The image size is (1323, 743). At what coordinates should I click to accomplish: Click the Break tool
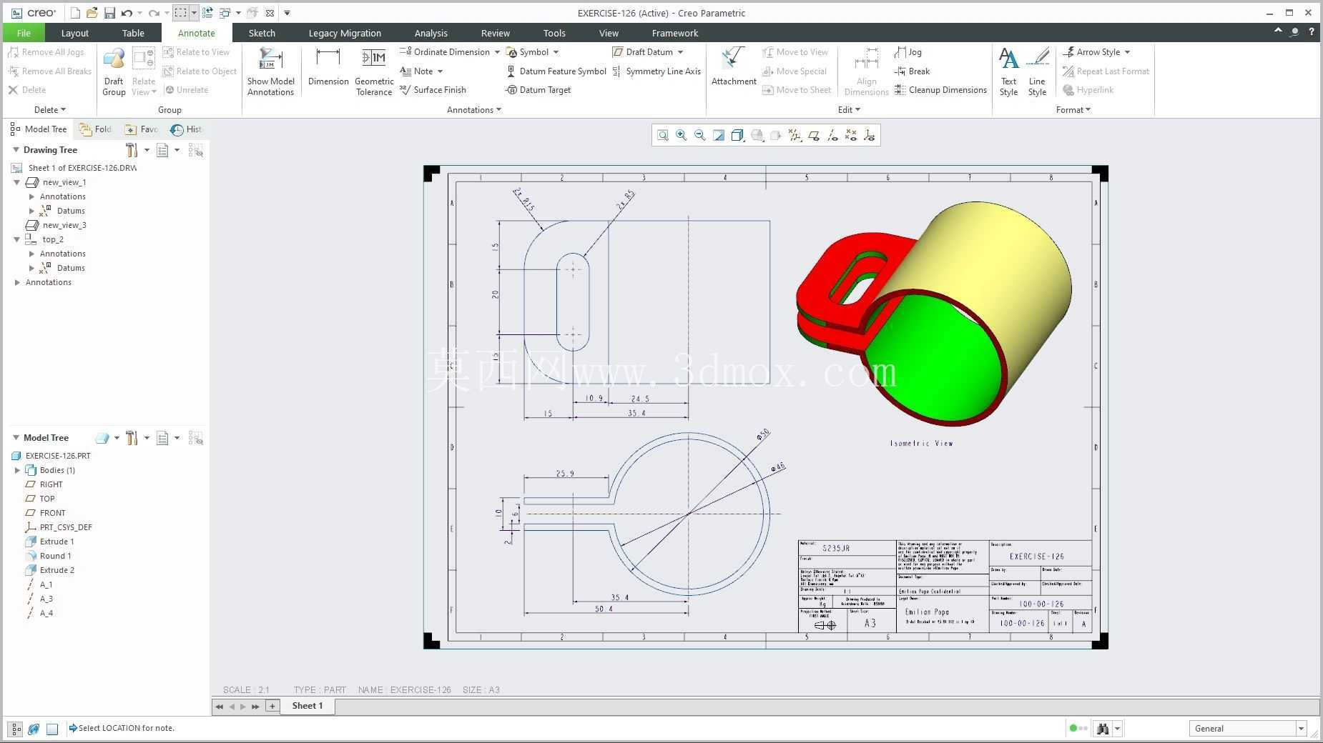tap(912, 71)
